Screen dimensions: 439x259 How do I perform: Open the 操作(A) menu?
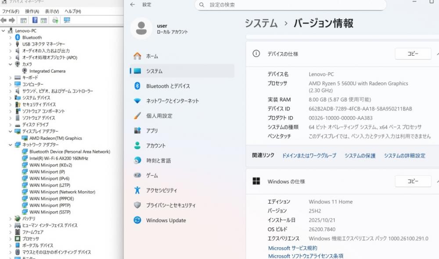(32, 11)
